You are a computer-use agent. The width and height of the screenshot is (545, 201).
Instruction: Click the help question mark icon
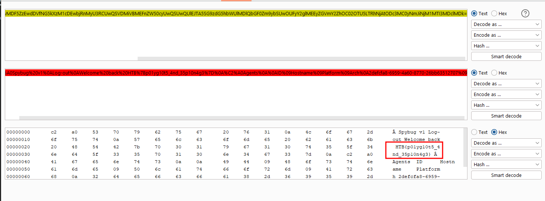pyautogui.click(x=525, y=13)
